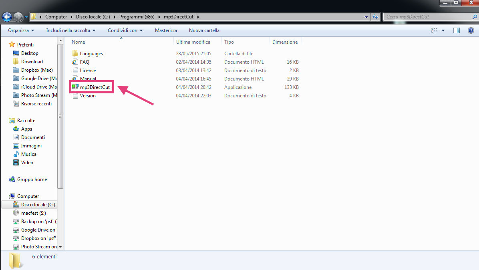Click the 'macfest (S:)' drive icon
479x270 pixels.
click(x=16, y=213)
